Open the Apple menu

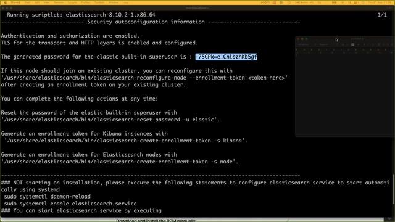coord(5,2)
